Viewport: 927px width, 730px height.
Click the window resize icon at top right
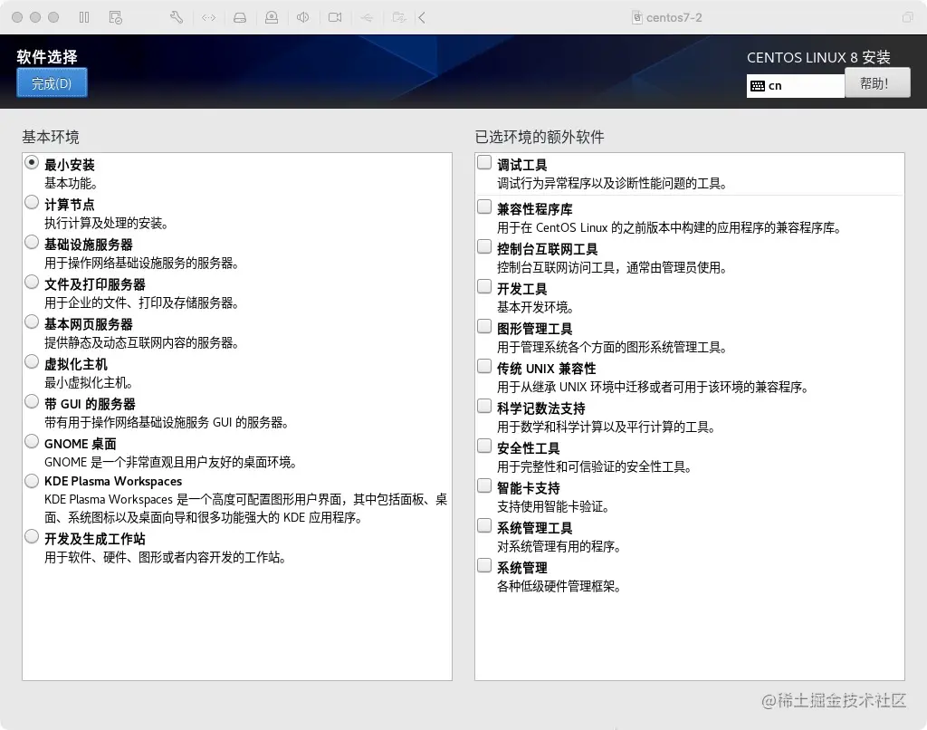[x=907, y=18]
